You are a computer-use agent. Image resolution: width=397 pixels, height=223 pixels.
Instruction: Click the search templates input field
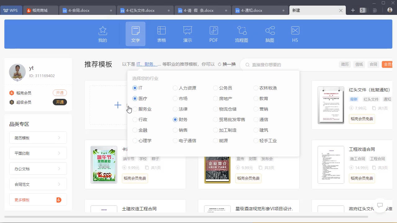pos(292,65)
